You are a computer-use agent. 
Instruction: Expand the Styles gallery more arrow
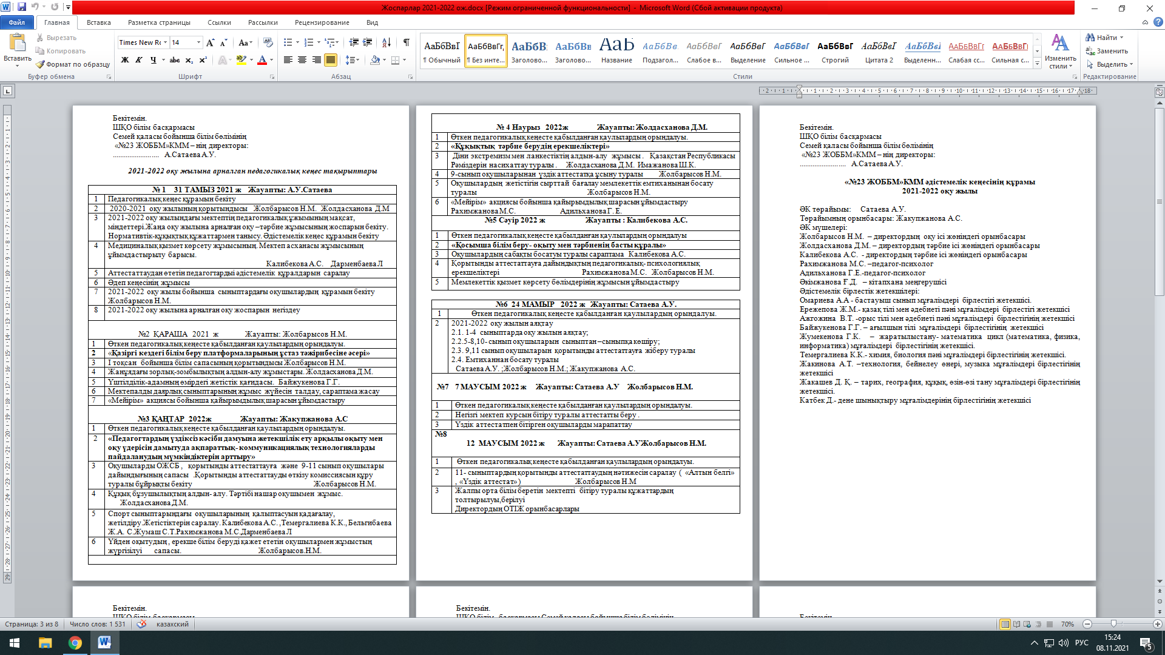pyautogui.click(x=1037, y=64)
